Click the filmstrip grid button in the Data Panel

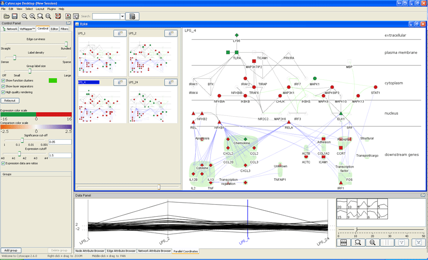coord(344,242)
